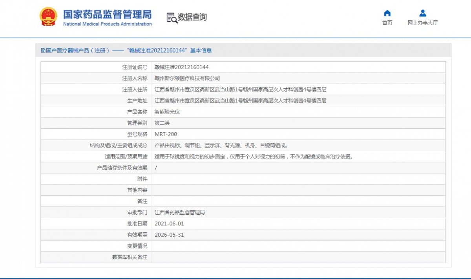Click 国家药品监督管理局 site title

(108, 14)
